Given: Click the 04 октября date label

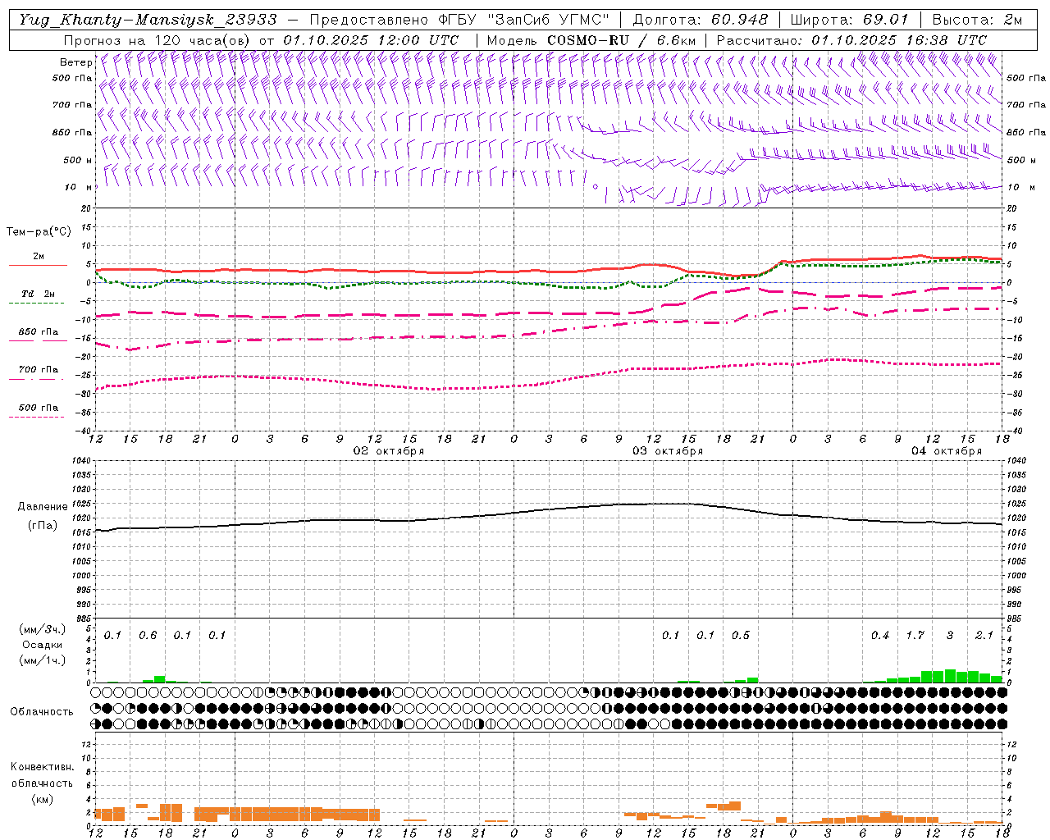Looking at the screenshot, I should click(947, 451).
